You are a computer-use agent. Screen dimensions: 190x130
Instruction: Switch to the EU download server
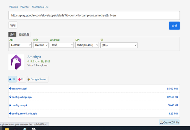(21, 79)
